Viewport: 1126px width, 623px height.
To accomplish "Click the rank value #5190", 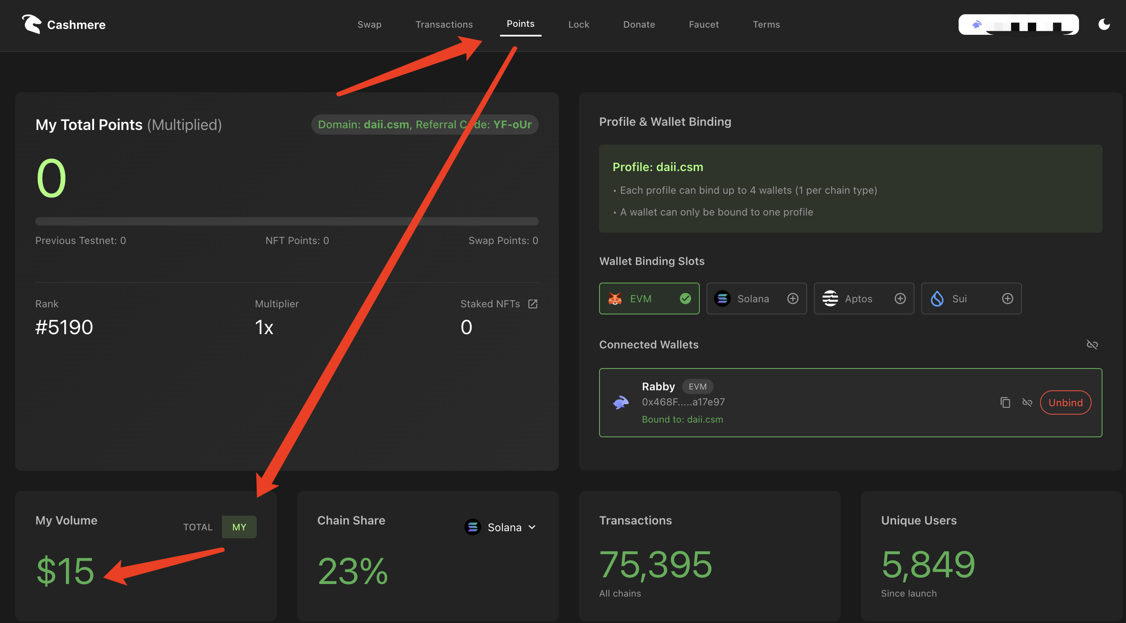I will tap(64, 327).
